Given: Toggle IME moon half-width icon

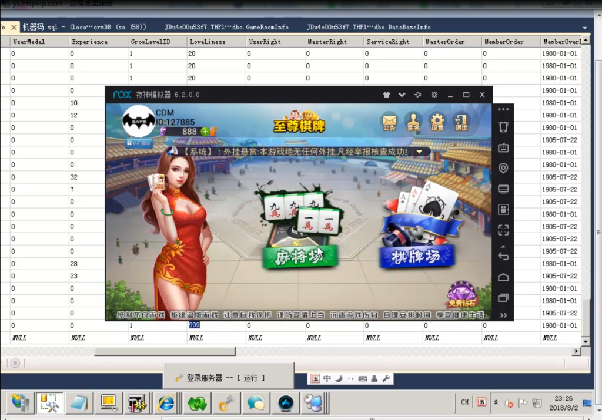Looking at the screenshot, I should [339, 378].
